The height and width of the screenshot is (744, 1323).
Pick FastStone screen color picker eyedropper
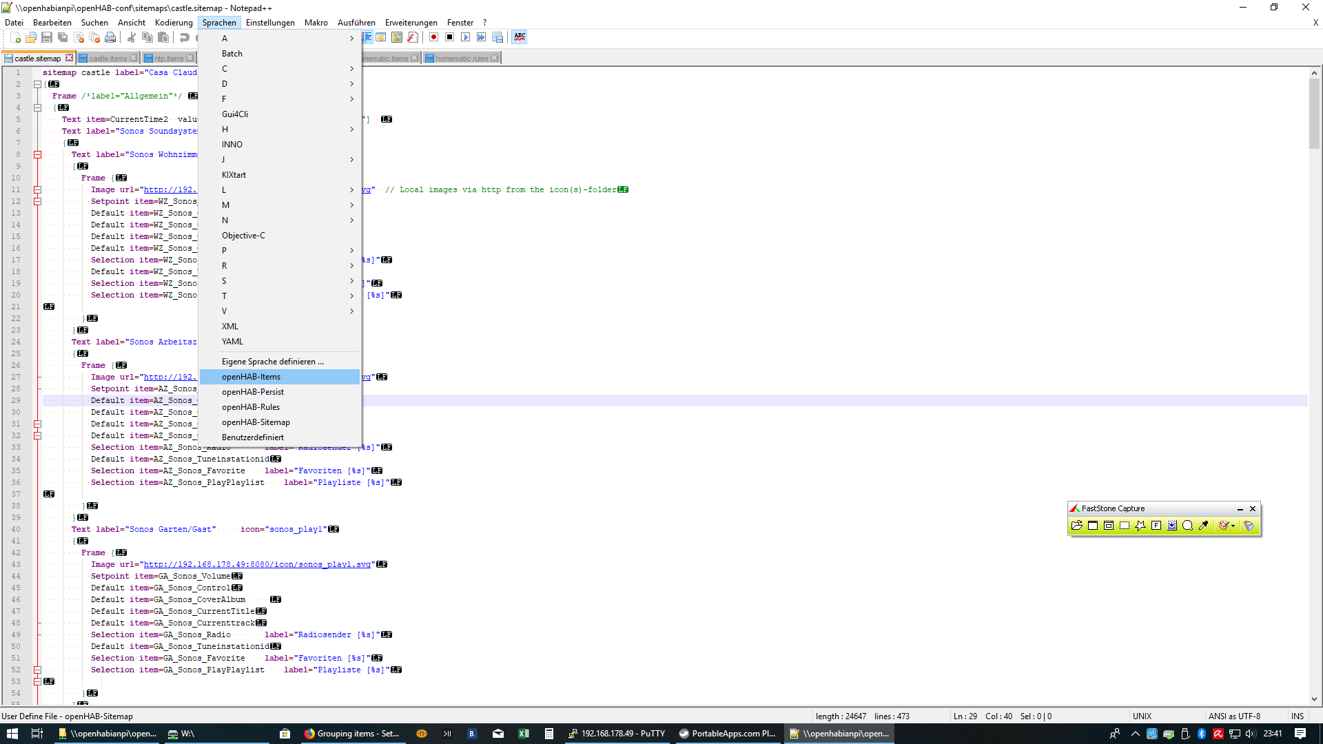click(x=1204, y=526)
